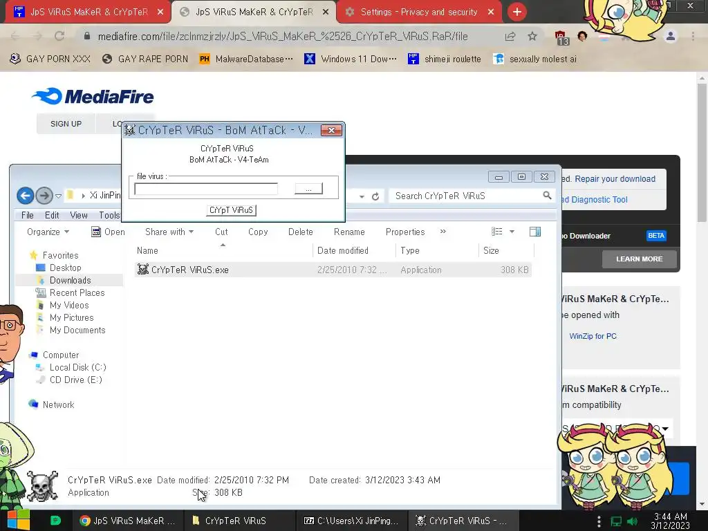This screenshot has height=531, width=708.
Task: Click the network icon in system tray
Action: [616, 521]
